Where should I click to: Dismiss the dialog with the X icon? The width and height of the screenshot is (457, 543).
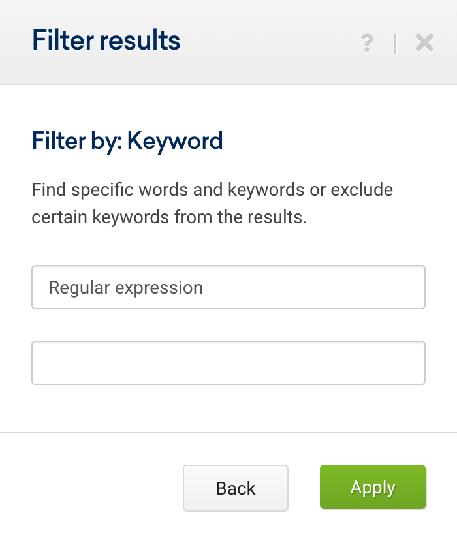424,43
